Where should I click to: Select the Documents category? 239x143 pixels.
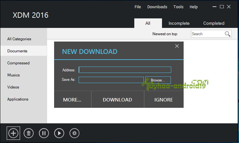(x=24, y=51)
